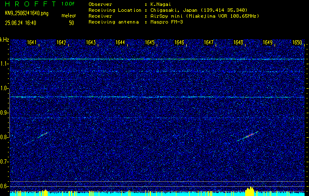Click the Receiving antenna label

[113, 22]
